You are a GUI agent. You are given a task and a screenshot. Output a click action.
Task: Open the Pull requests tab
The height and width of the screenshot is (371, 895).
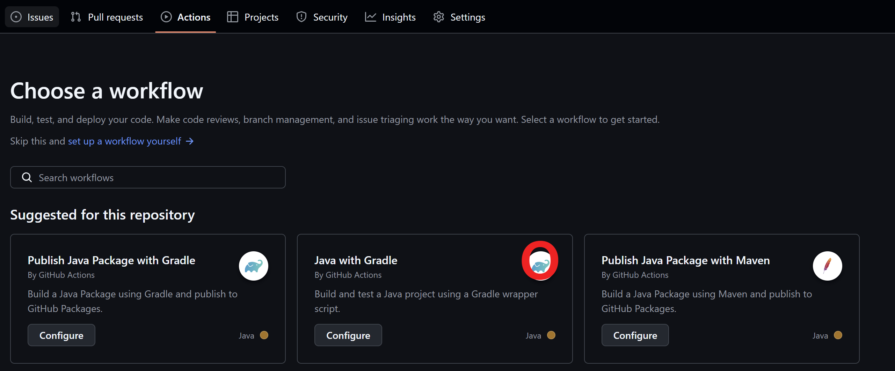click(x=107, y=17)
